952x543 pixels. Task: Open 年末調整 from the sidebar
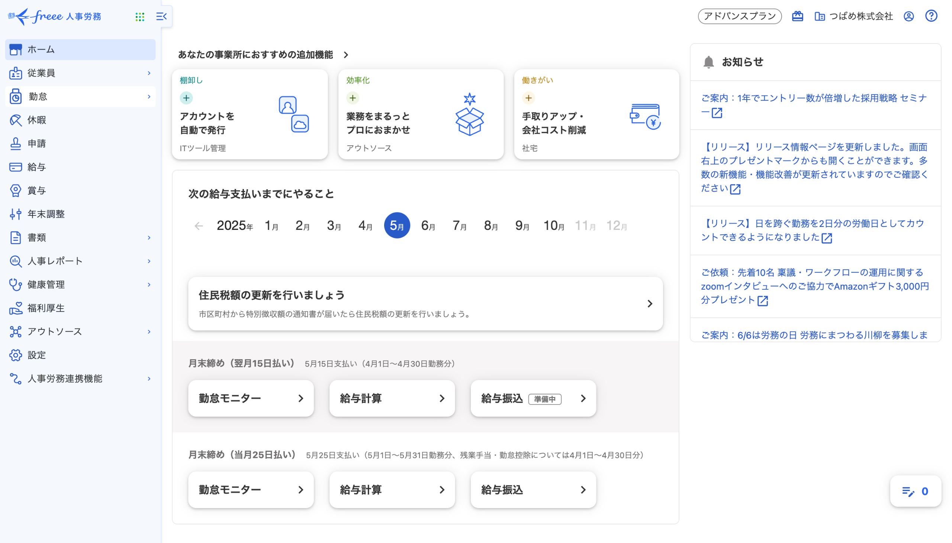coord(46,214)
